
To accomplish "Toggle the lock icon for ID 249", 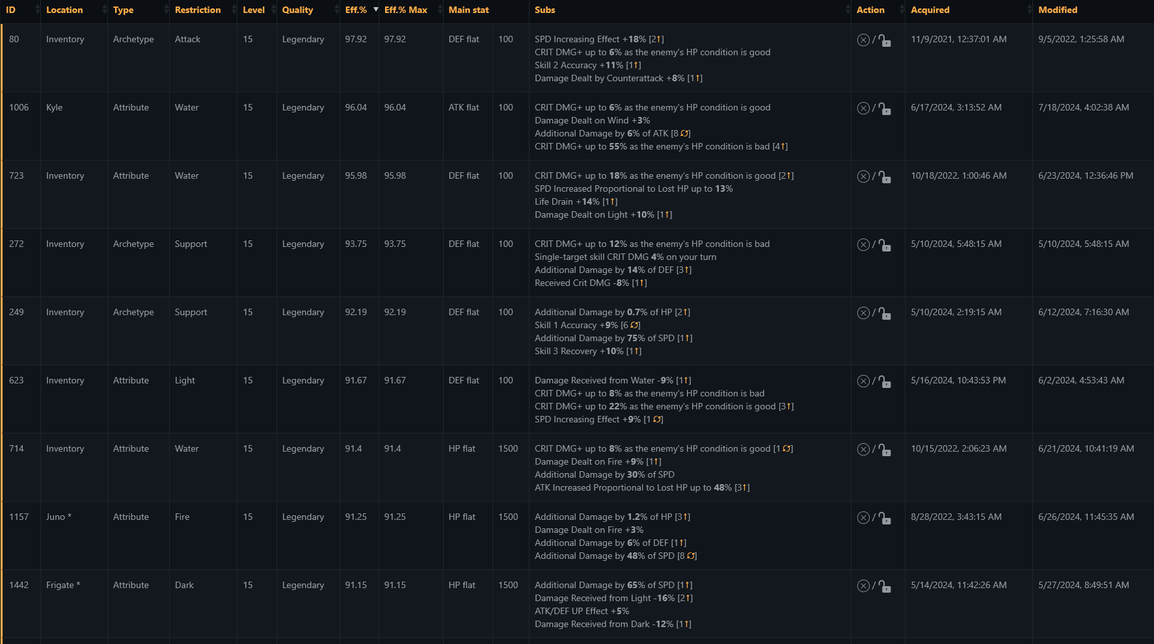I will coord(885,313).
